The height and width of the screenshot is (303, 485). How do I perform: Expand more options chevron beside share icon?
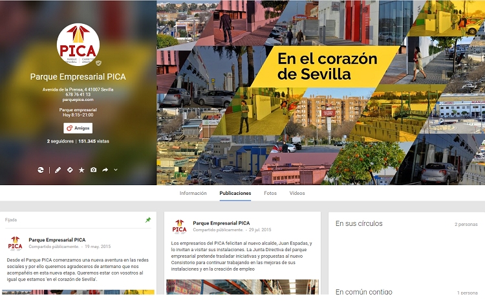coord(116,170)
